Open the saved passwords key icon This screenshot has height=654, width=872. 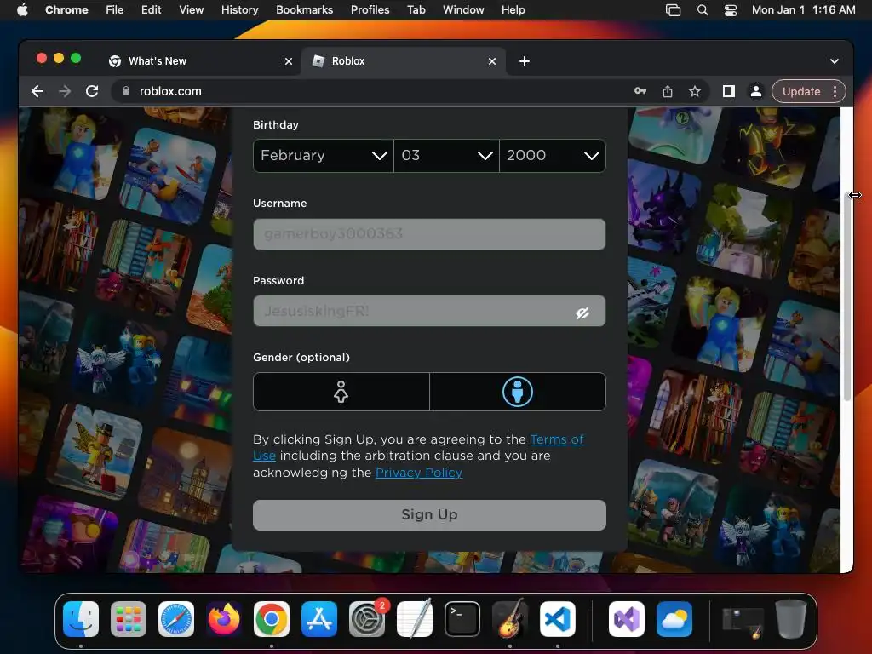[640, 91]
